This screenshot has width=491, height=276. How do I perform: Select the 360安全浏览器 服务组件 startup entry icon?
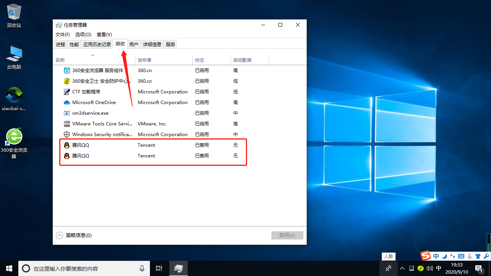pyautogui.click(x=67, y=71)
